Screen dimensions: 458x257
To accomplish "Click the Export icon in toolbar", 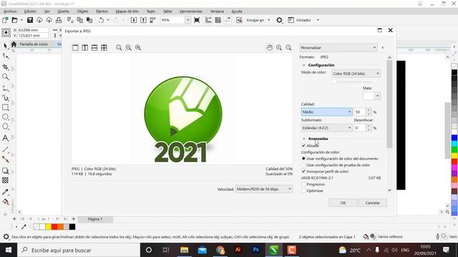I will pos(143,20).
